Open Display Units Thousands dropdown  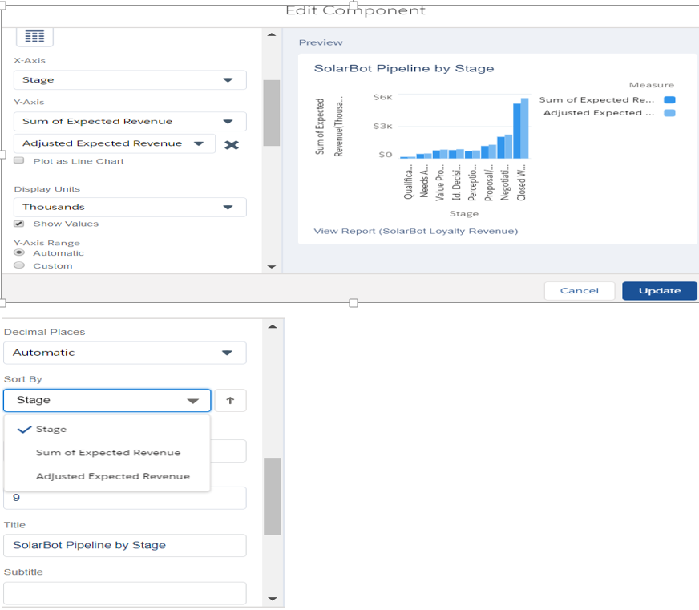click(x=130, y=208)
